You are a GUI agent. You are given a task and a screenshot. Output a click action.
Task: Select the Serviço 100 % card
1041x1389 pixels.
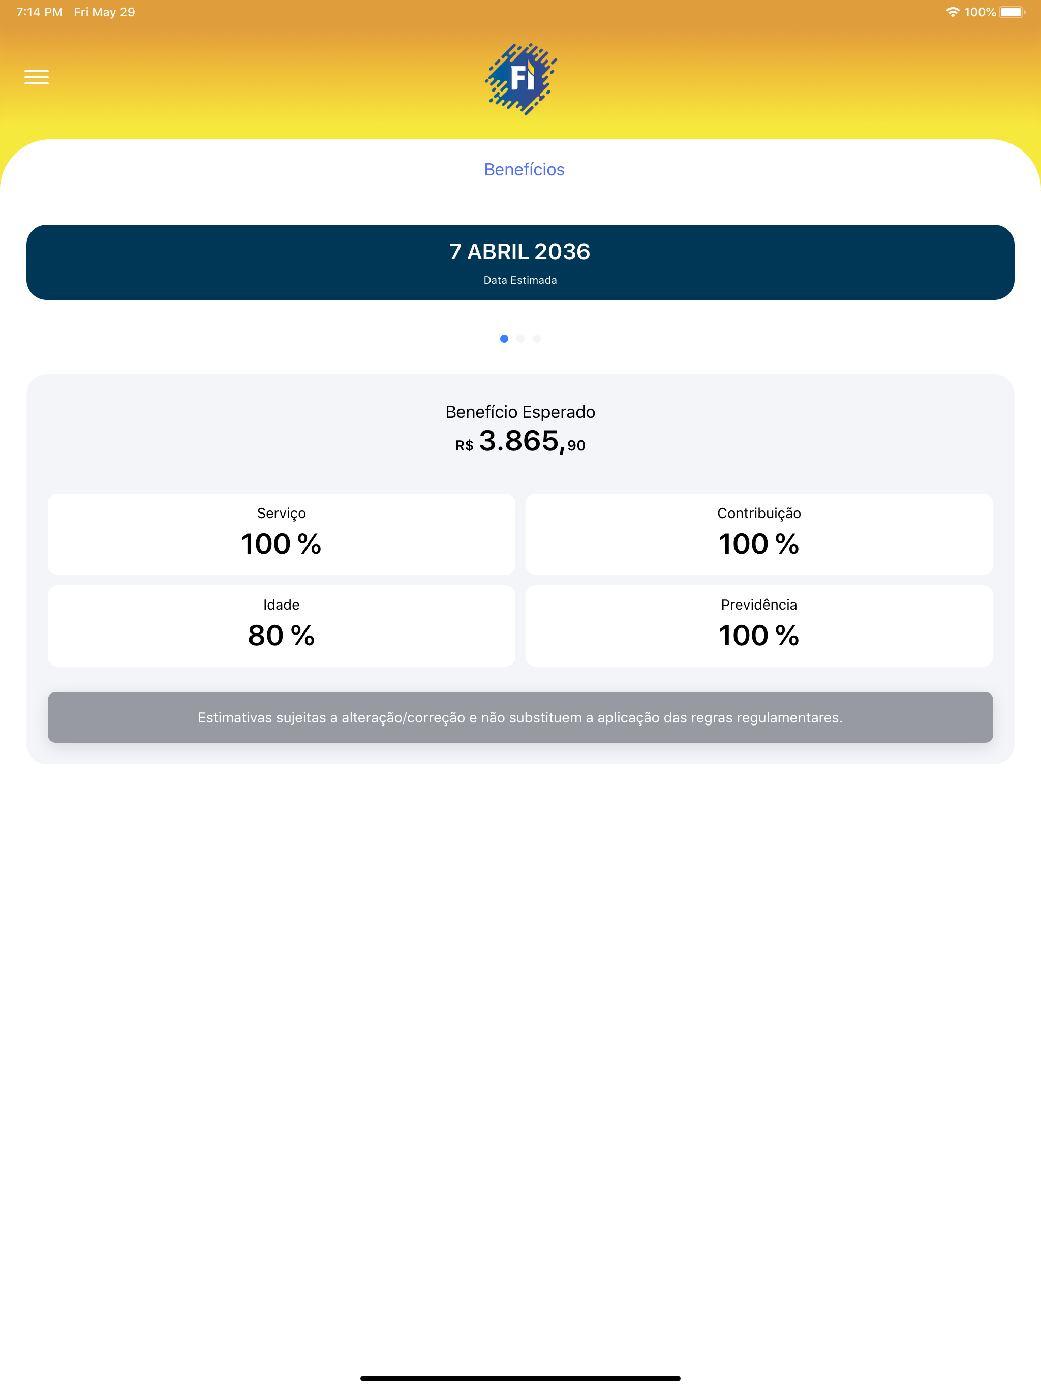[281, 534]
